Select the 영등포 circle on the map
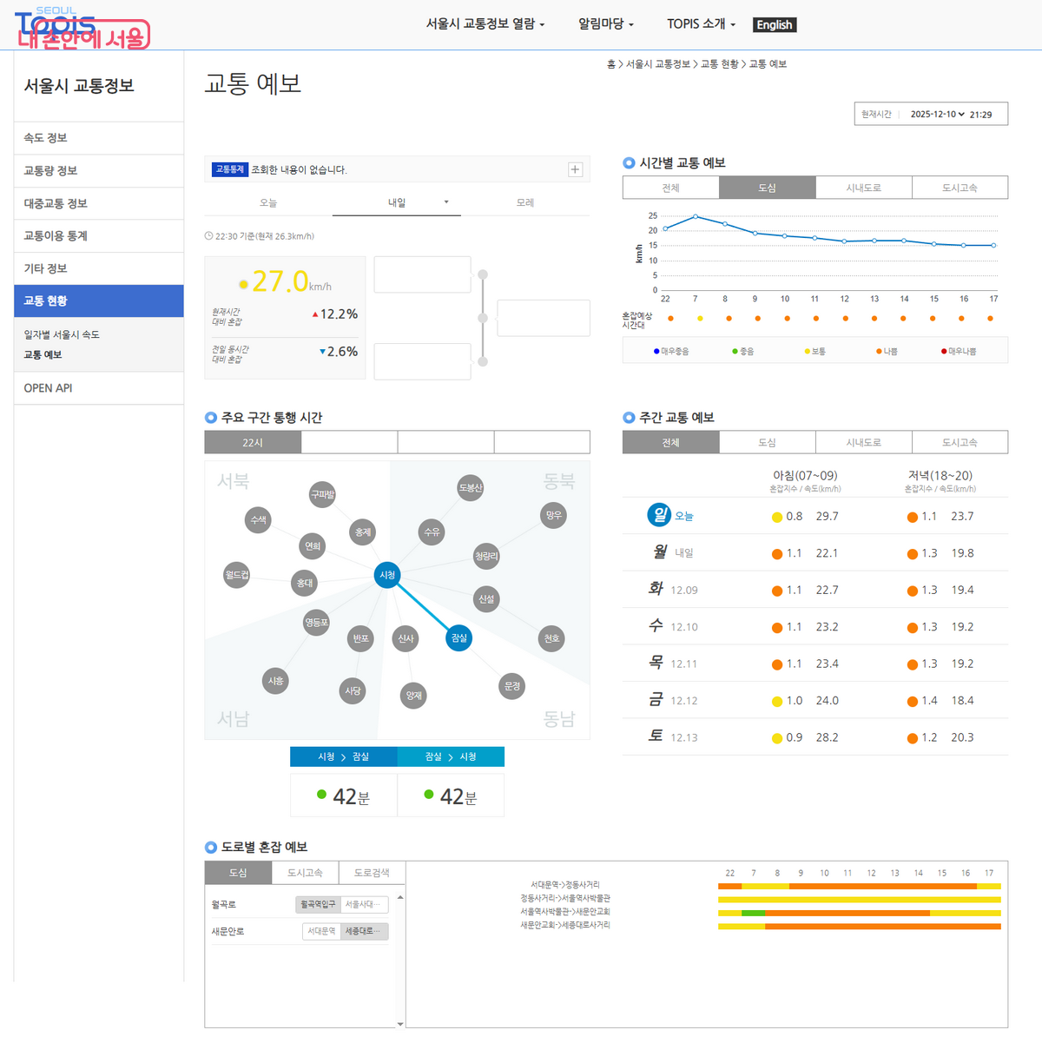Screen dimensions: 1042x1063 coord(315,624)
